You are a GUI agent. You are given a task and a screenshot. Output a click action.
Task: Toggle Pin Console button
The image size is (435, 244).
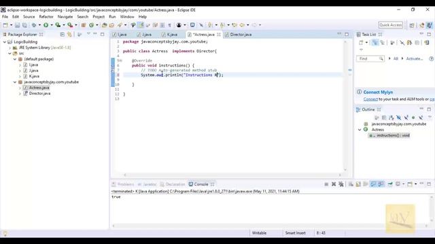[390, 184]
